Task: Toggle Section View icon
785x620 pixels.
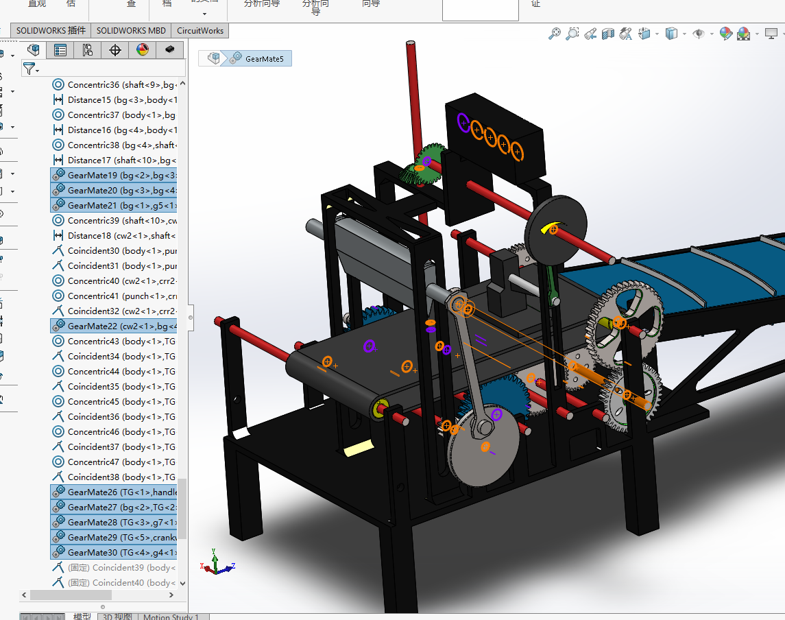Action: click(x=607, y=34)
